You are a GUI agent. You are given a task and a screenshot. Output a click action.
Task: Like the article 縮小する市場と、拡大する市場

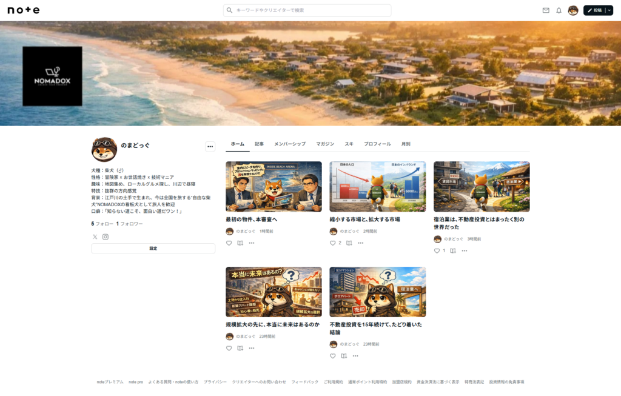pyautogui.click(x=332, y=243)
